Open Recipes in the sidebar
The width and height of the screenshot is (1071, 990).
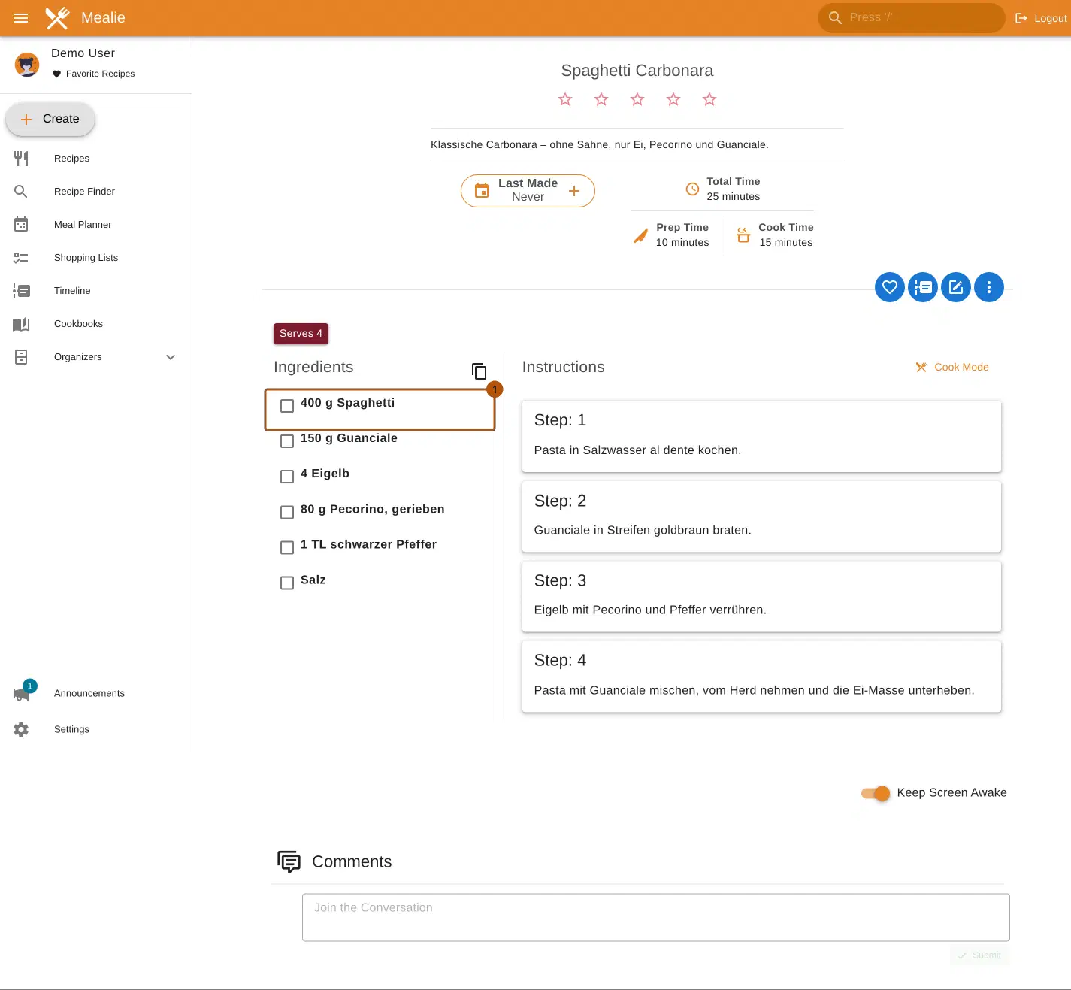coord(95,159)
